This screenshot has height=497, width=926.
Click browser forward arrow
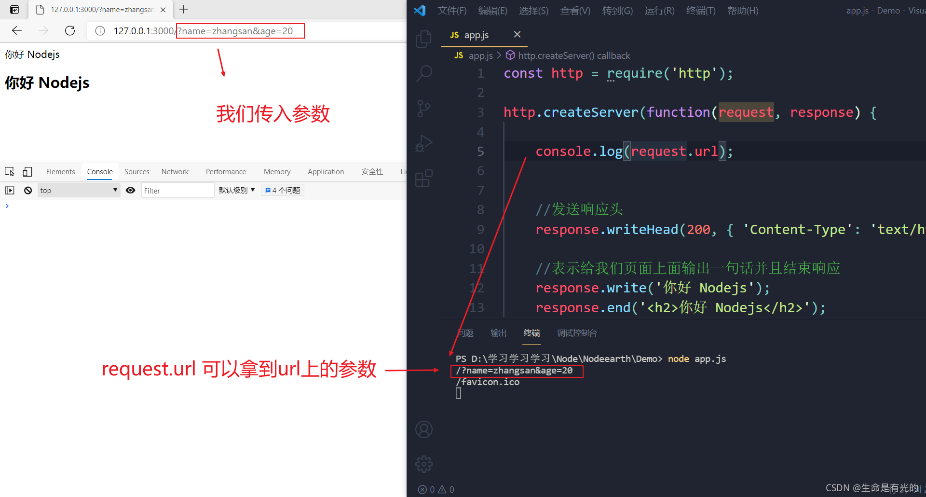pos(43,31)
